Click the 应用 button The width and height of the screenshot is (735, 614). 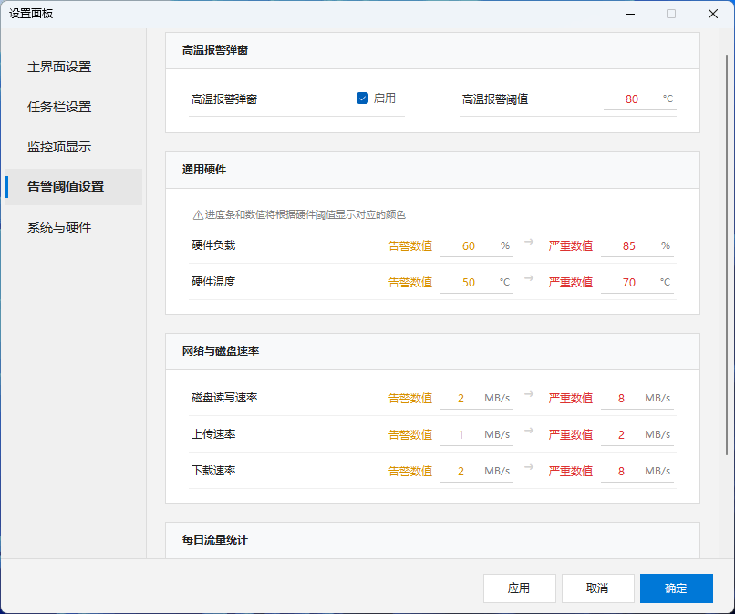coord(520,588)
